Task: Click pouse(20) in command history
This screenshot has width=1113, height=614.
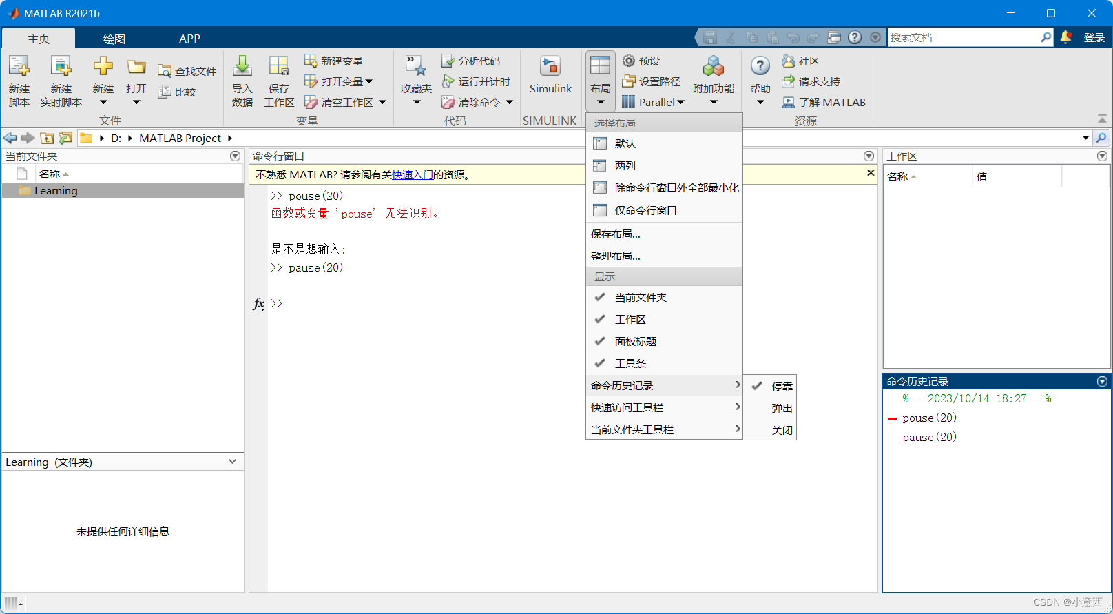Action: point(929,418)
